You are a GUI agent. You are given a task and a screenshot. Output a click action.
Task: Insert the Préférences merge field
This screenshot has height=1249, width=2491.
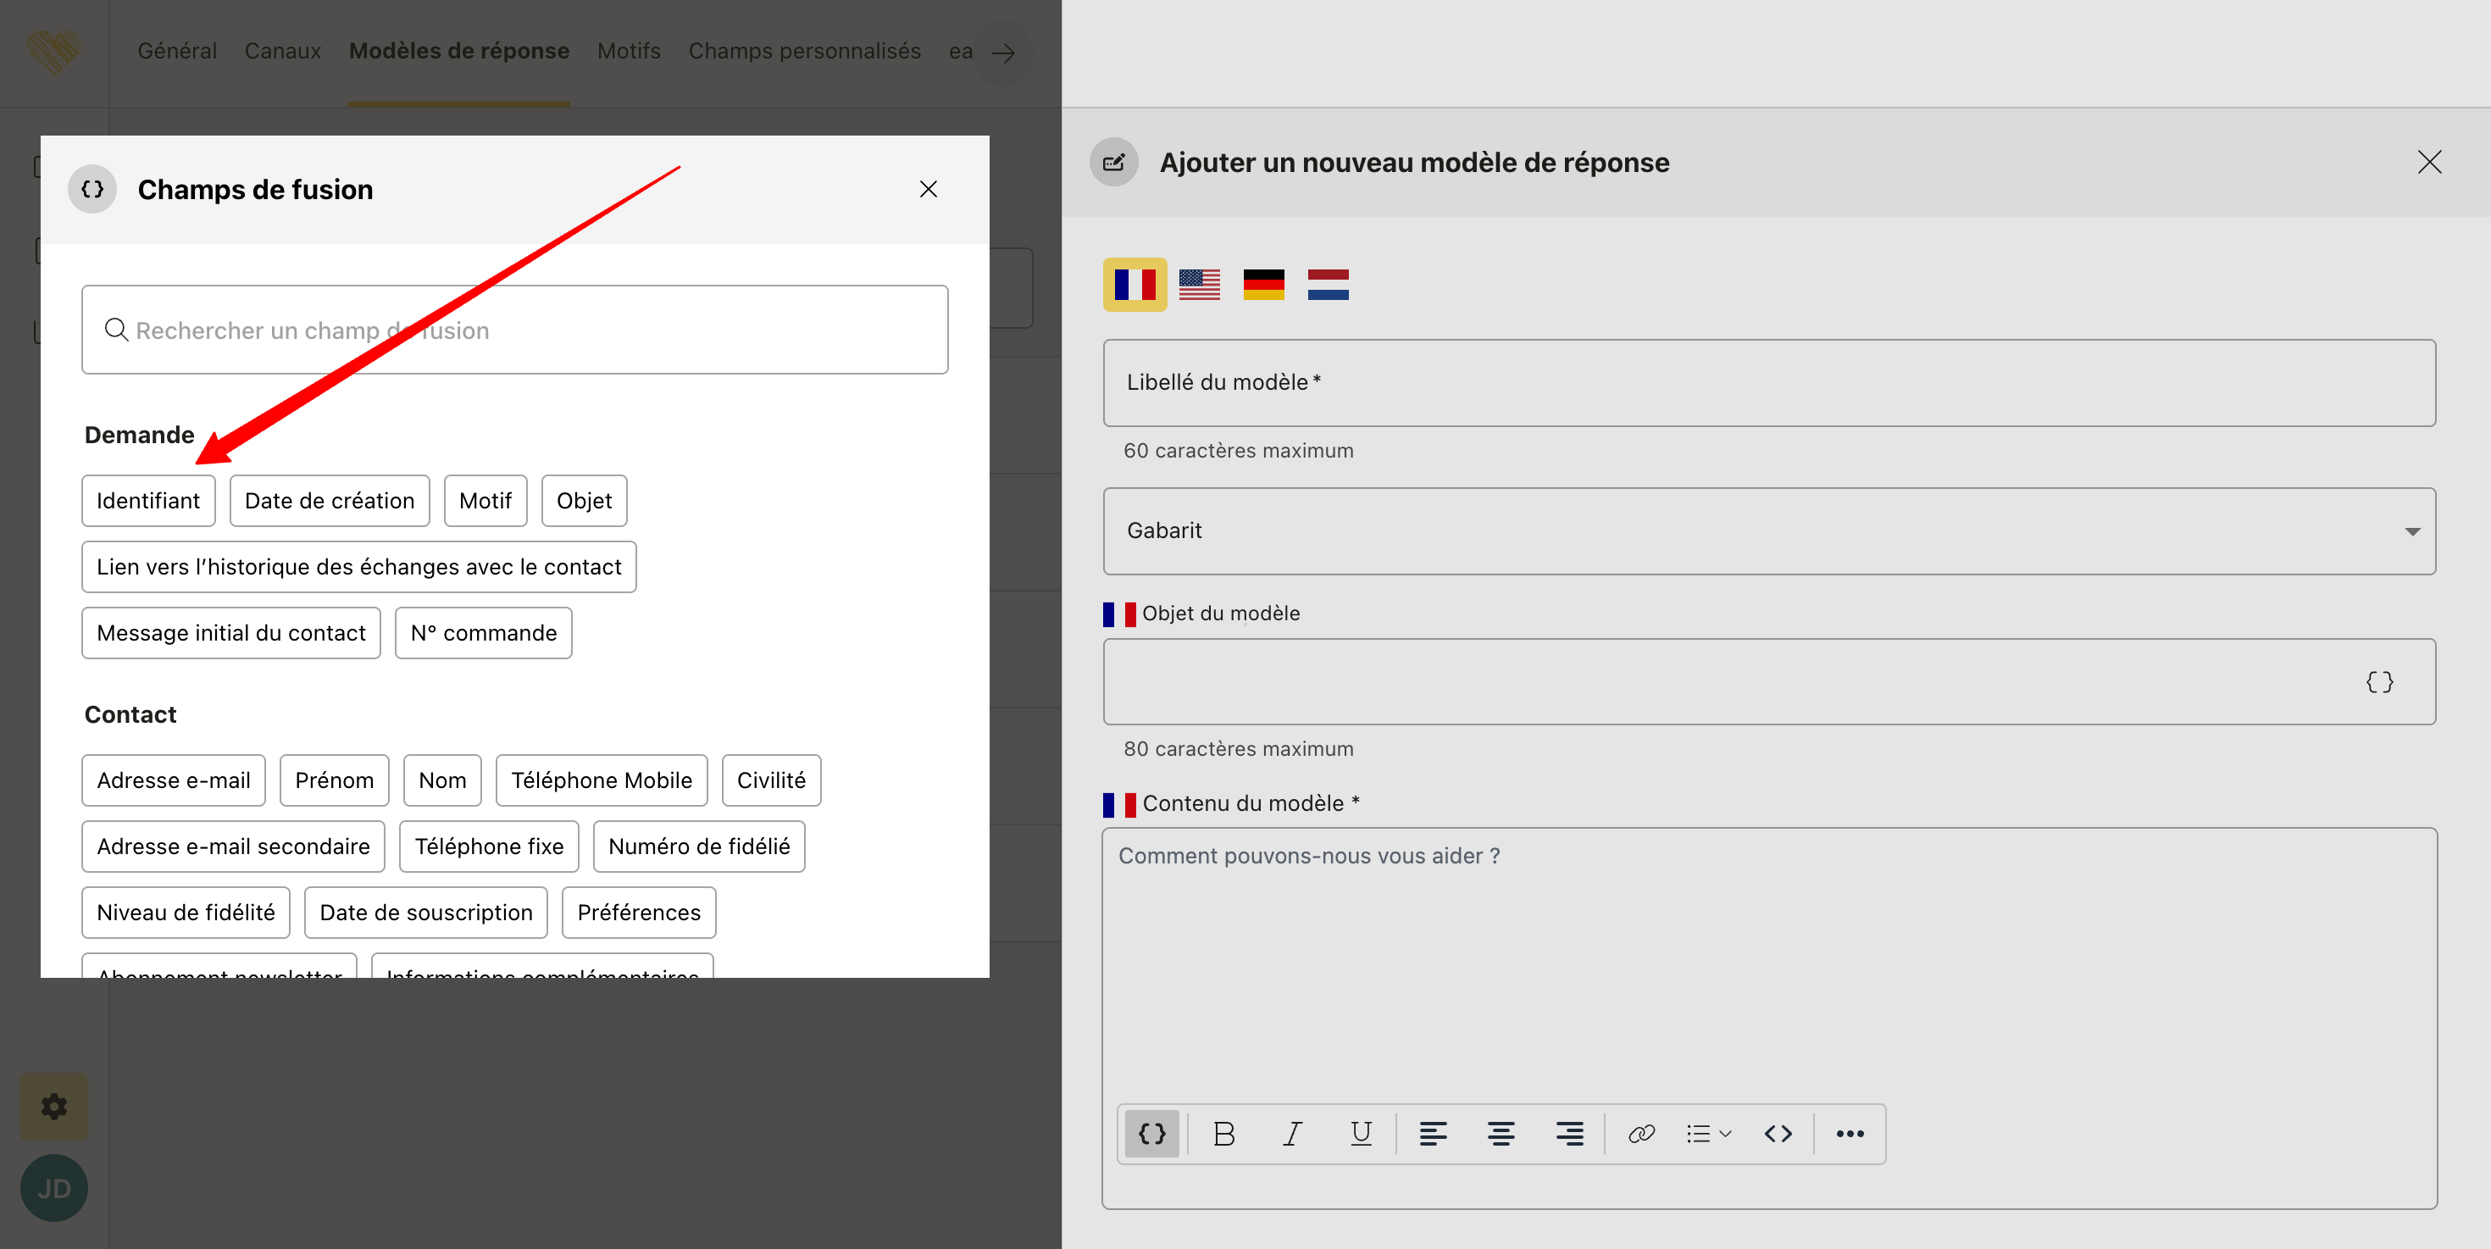tap(639, 913)
